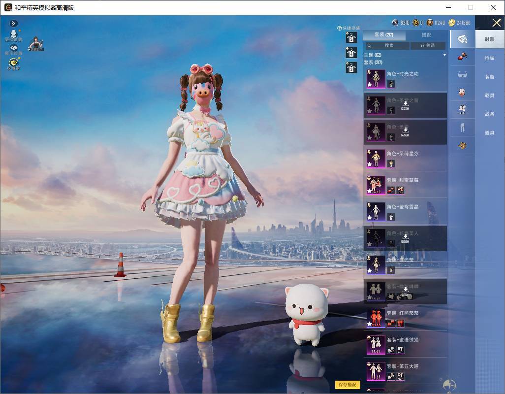505x394 pixels.
Task: Click the 241586 gold coin balance
Action: 460,23
